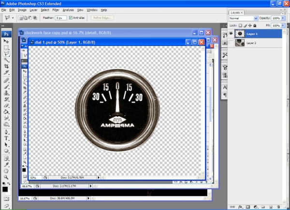Open the Select menu
The image size is (290, 210).
45,10
